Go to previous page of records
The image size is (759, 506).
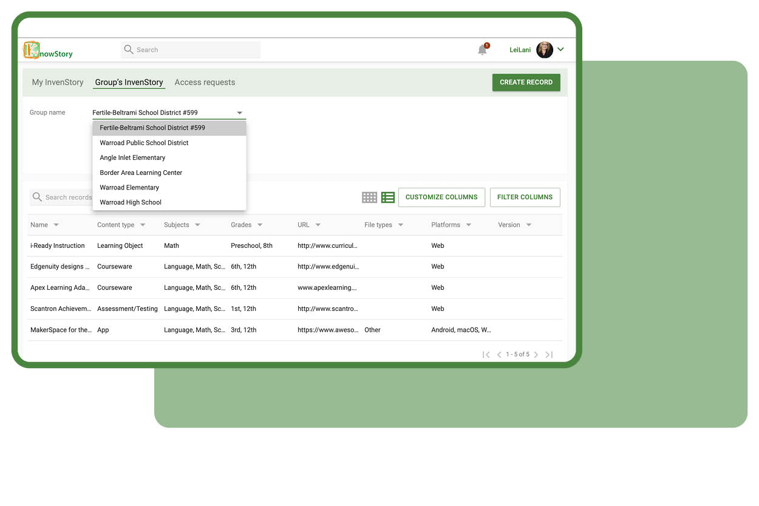(499, 355)
